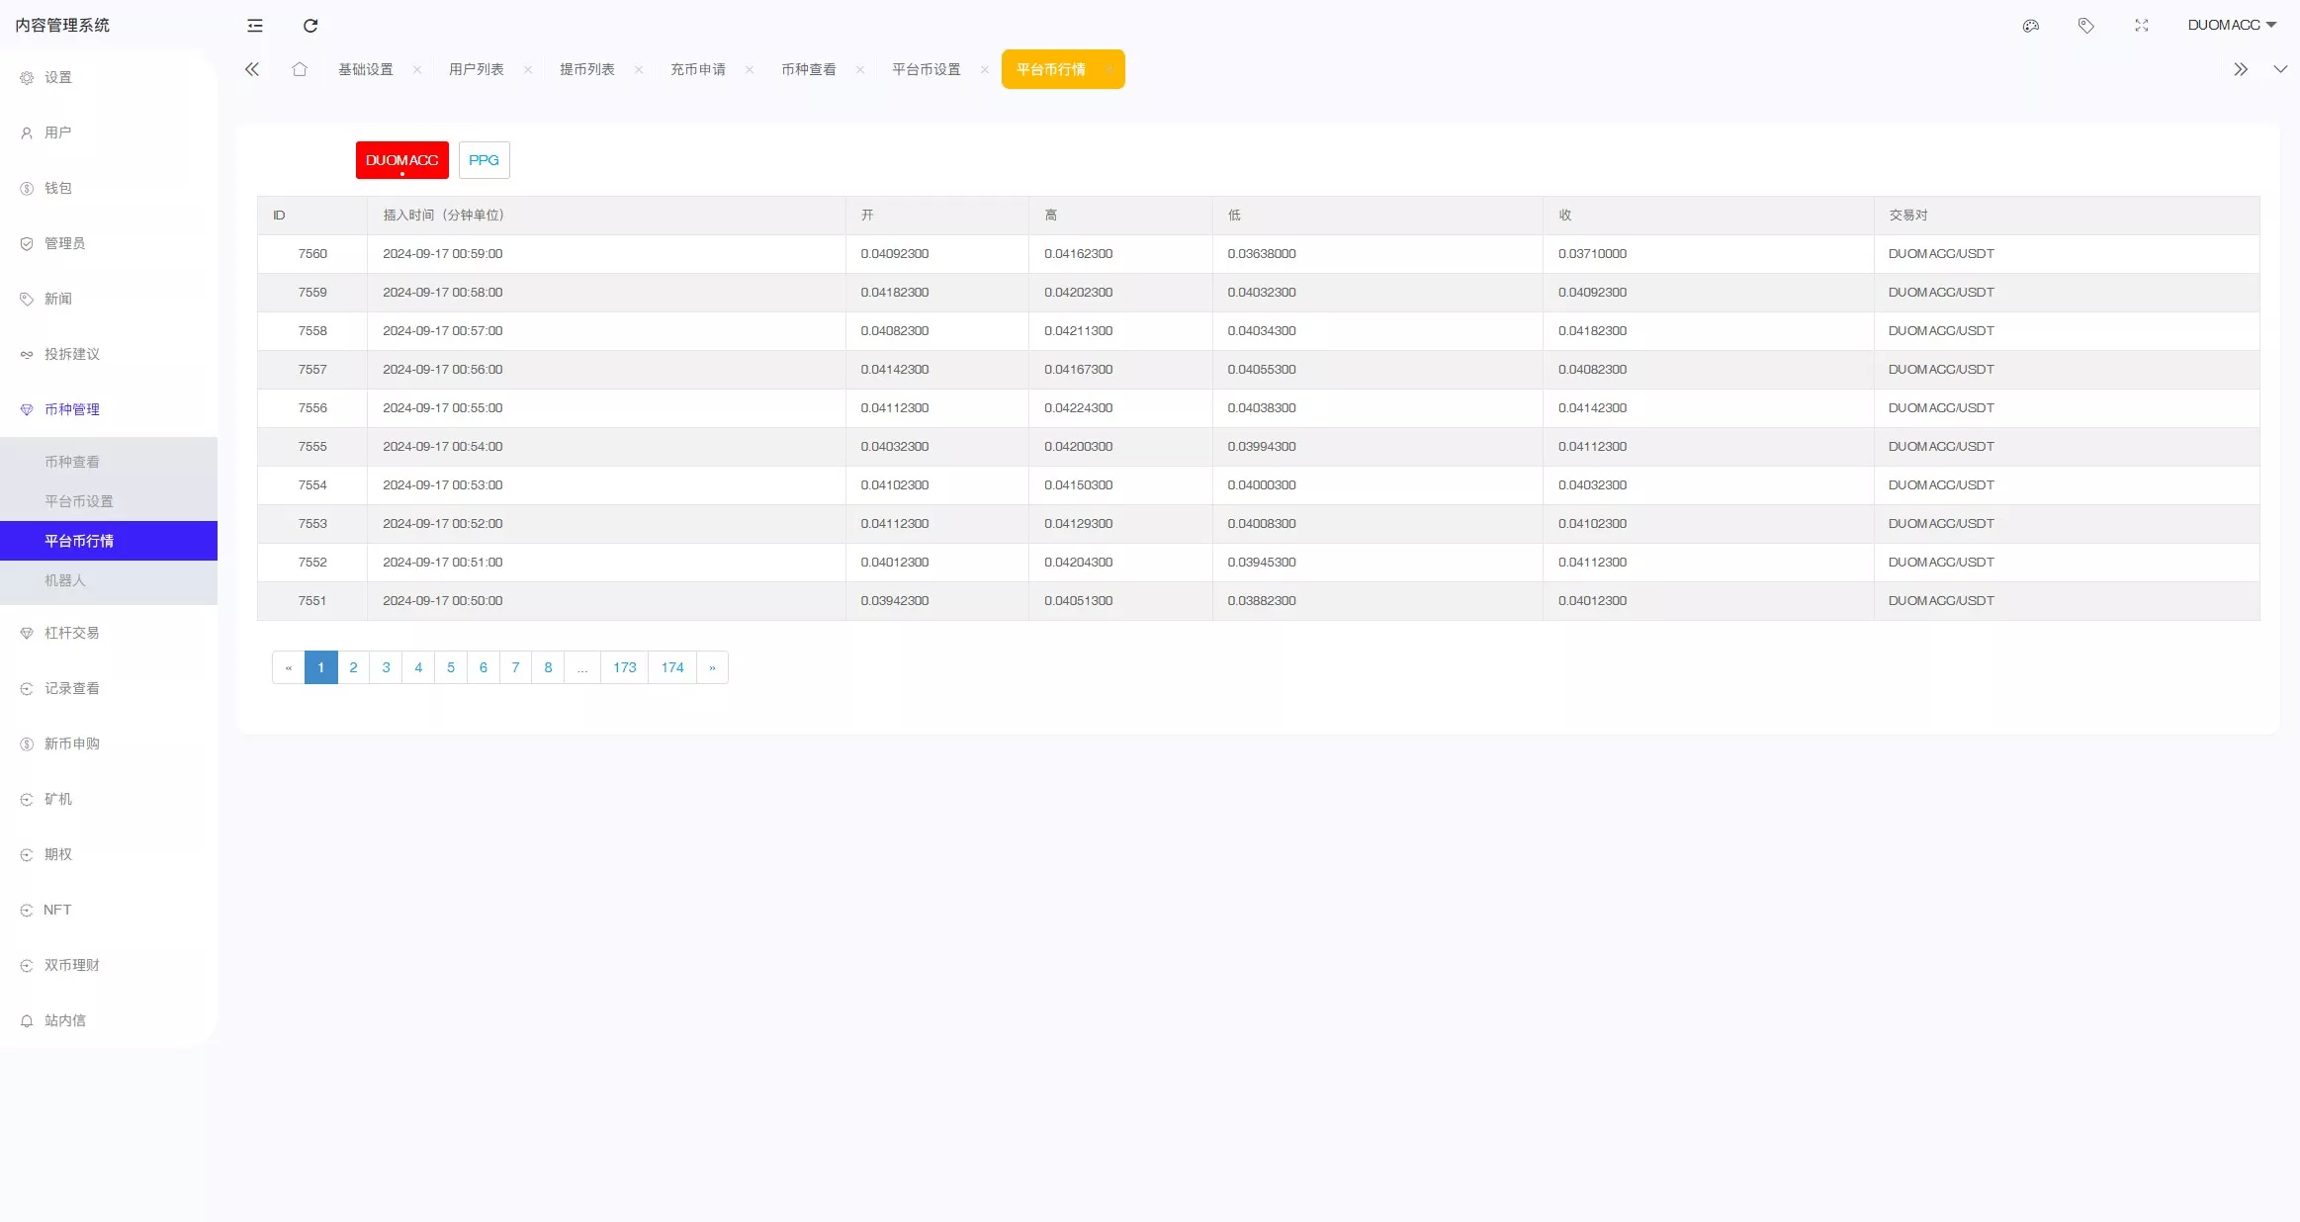The image size is (2300, 1222).
Task: Enter fullscreen mode via expand icon
Action: coord(2142,26)
